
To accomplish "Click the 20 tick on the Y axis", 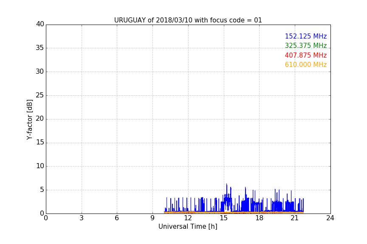I will click(40, 119).
